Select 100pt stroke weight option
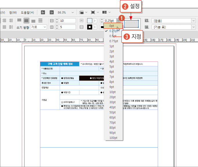This screenshot has width=198, height=167. tap(113, 138)
